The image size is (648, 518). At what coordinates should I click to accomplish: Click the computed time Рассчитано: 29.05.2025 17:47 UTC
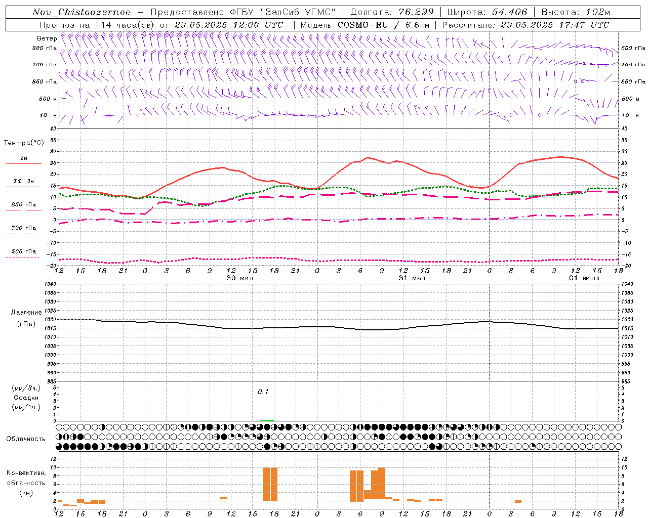point(525,25)
